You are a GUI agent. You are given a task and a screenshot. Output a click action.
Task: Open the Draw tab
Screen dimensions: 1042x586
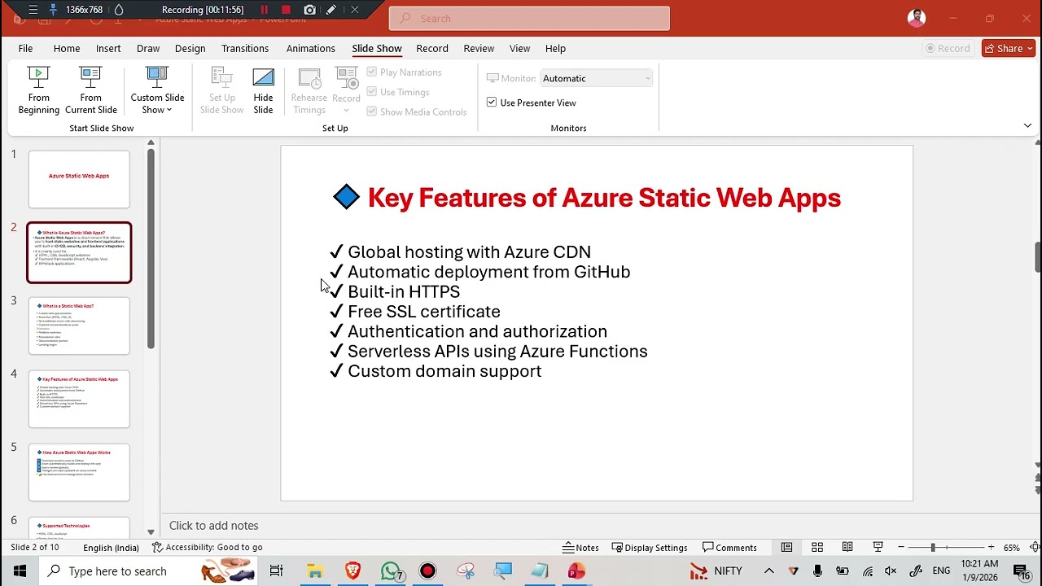148,48
